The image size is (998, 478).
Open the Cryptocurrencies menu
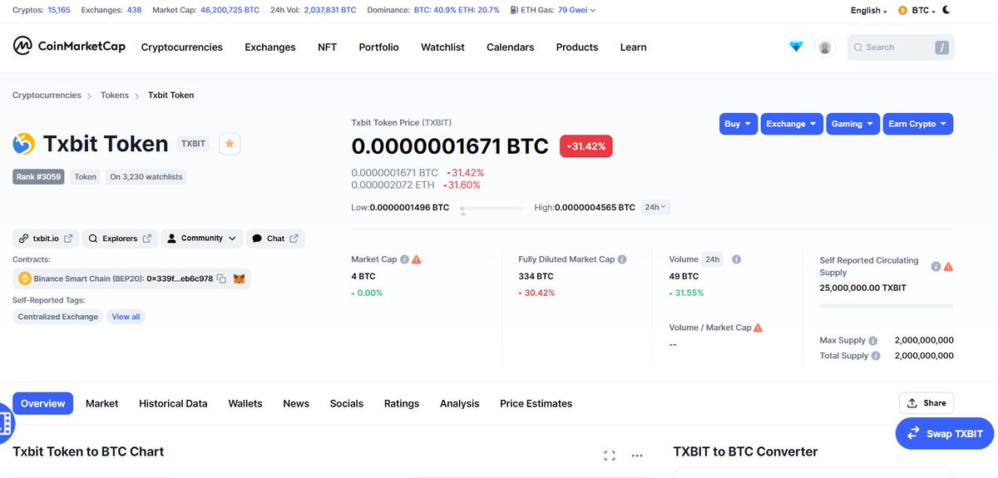(182, 47)
